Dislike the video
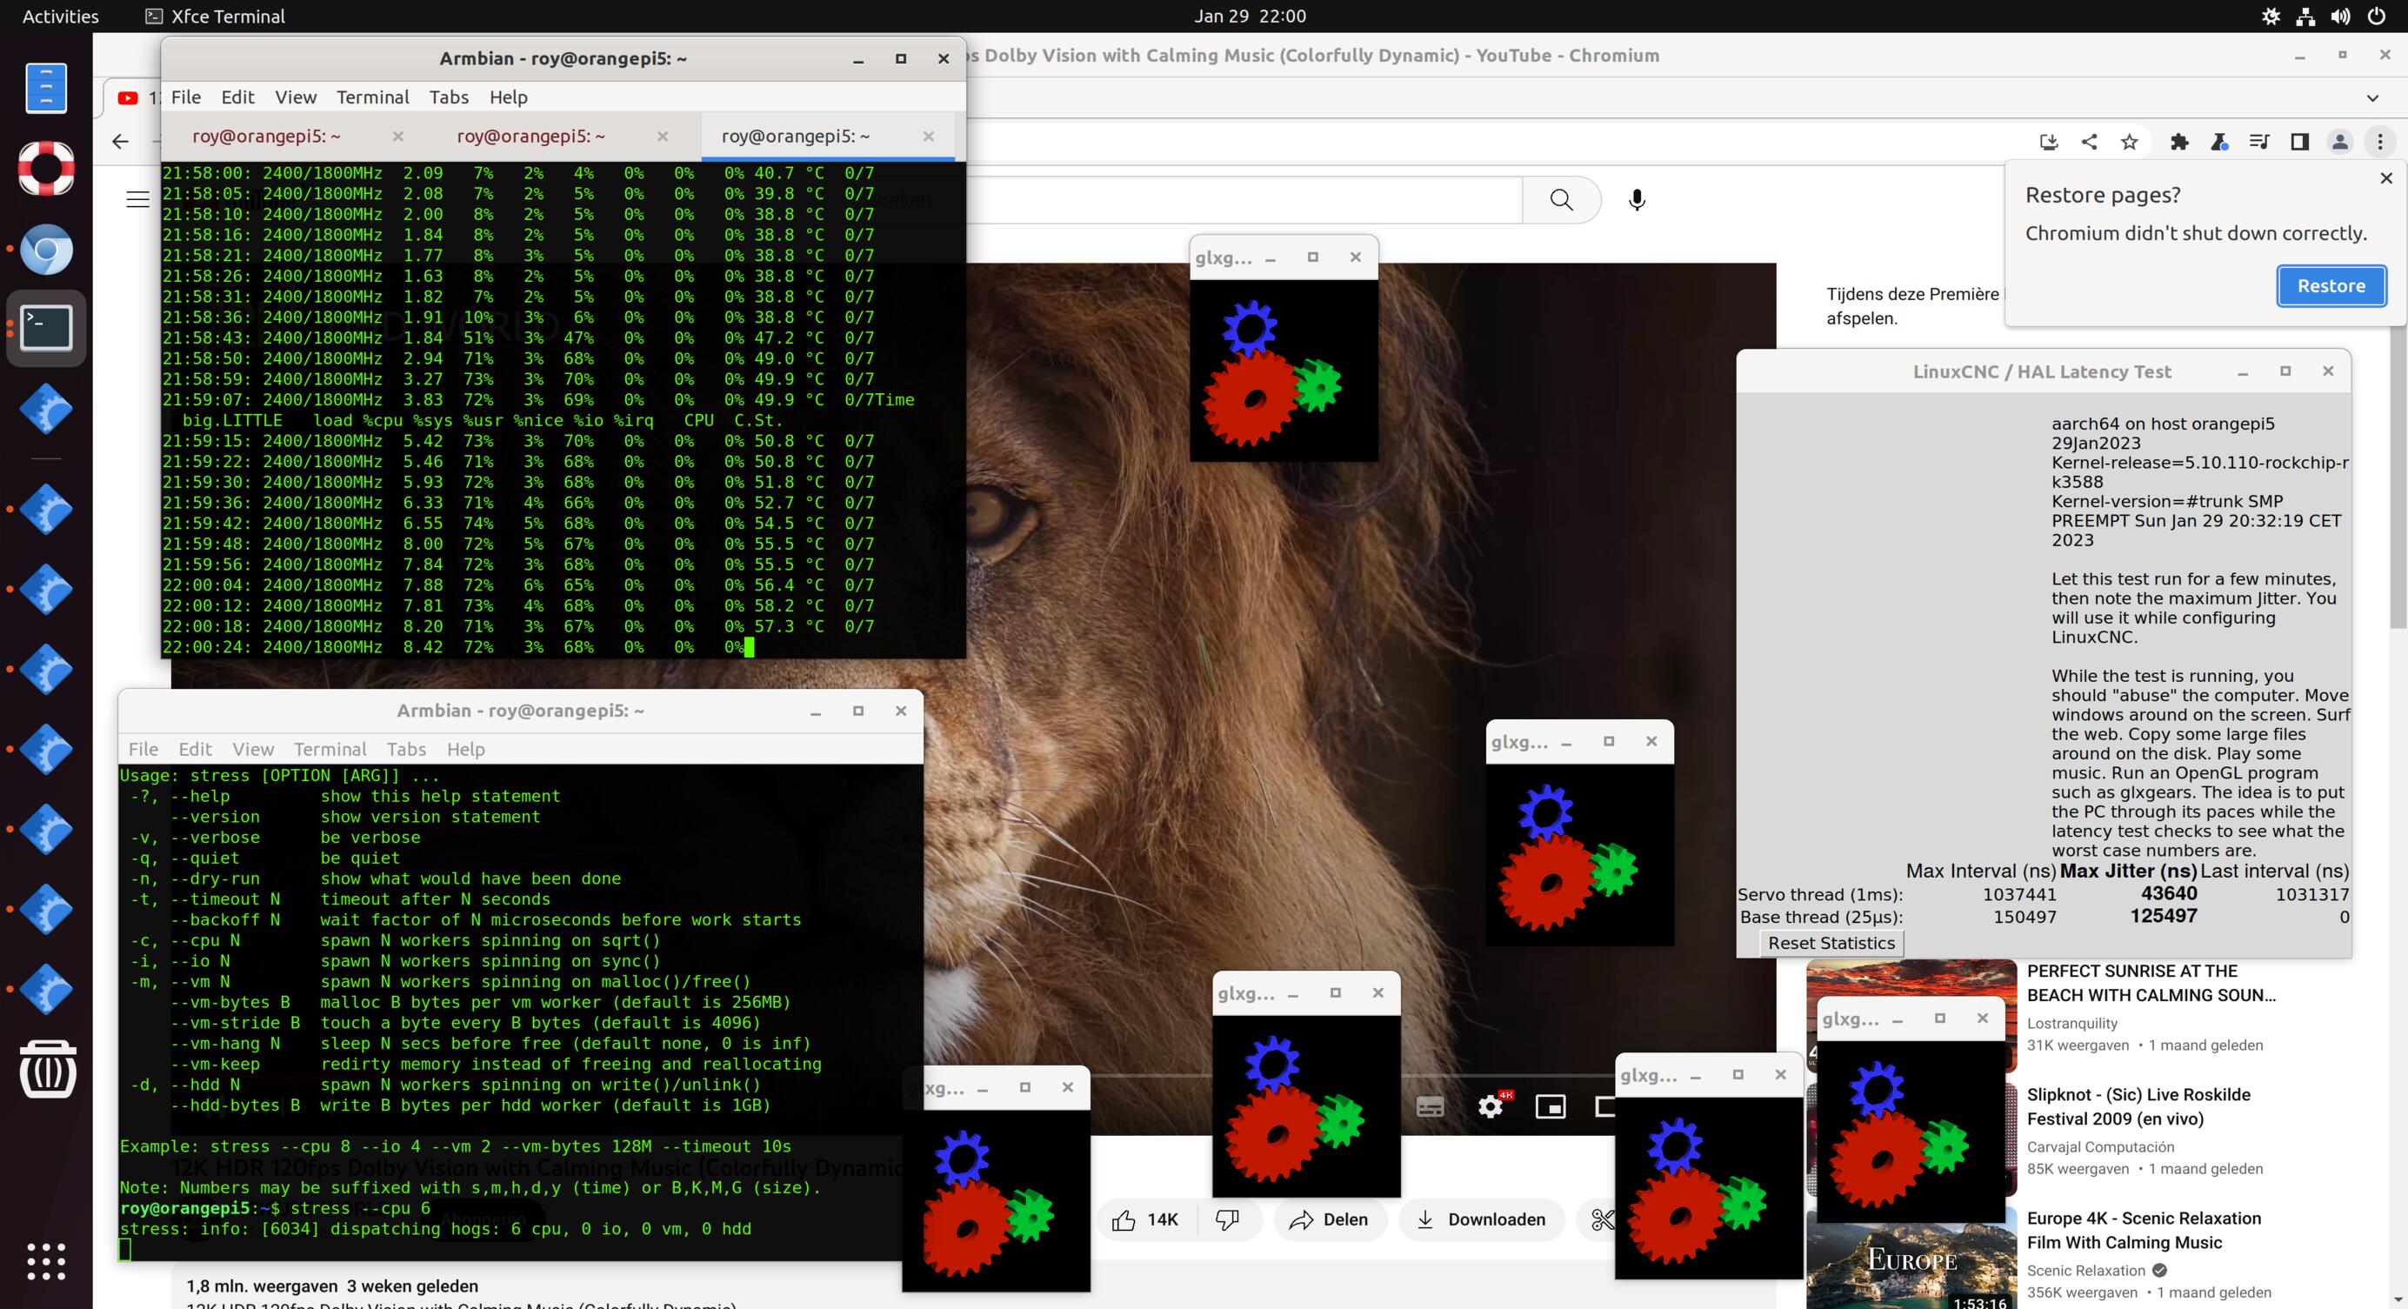The height and width of the screenshot is (1309, 2408). (1228, 1219)
